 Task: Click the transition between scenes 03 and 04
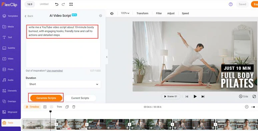(x=129, y=124)
